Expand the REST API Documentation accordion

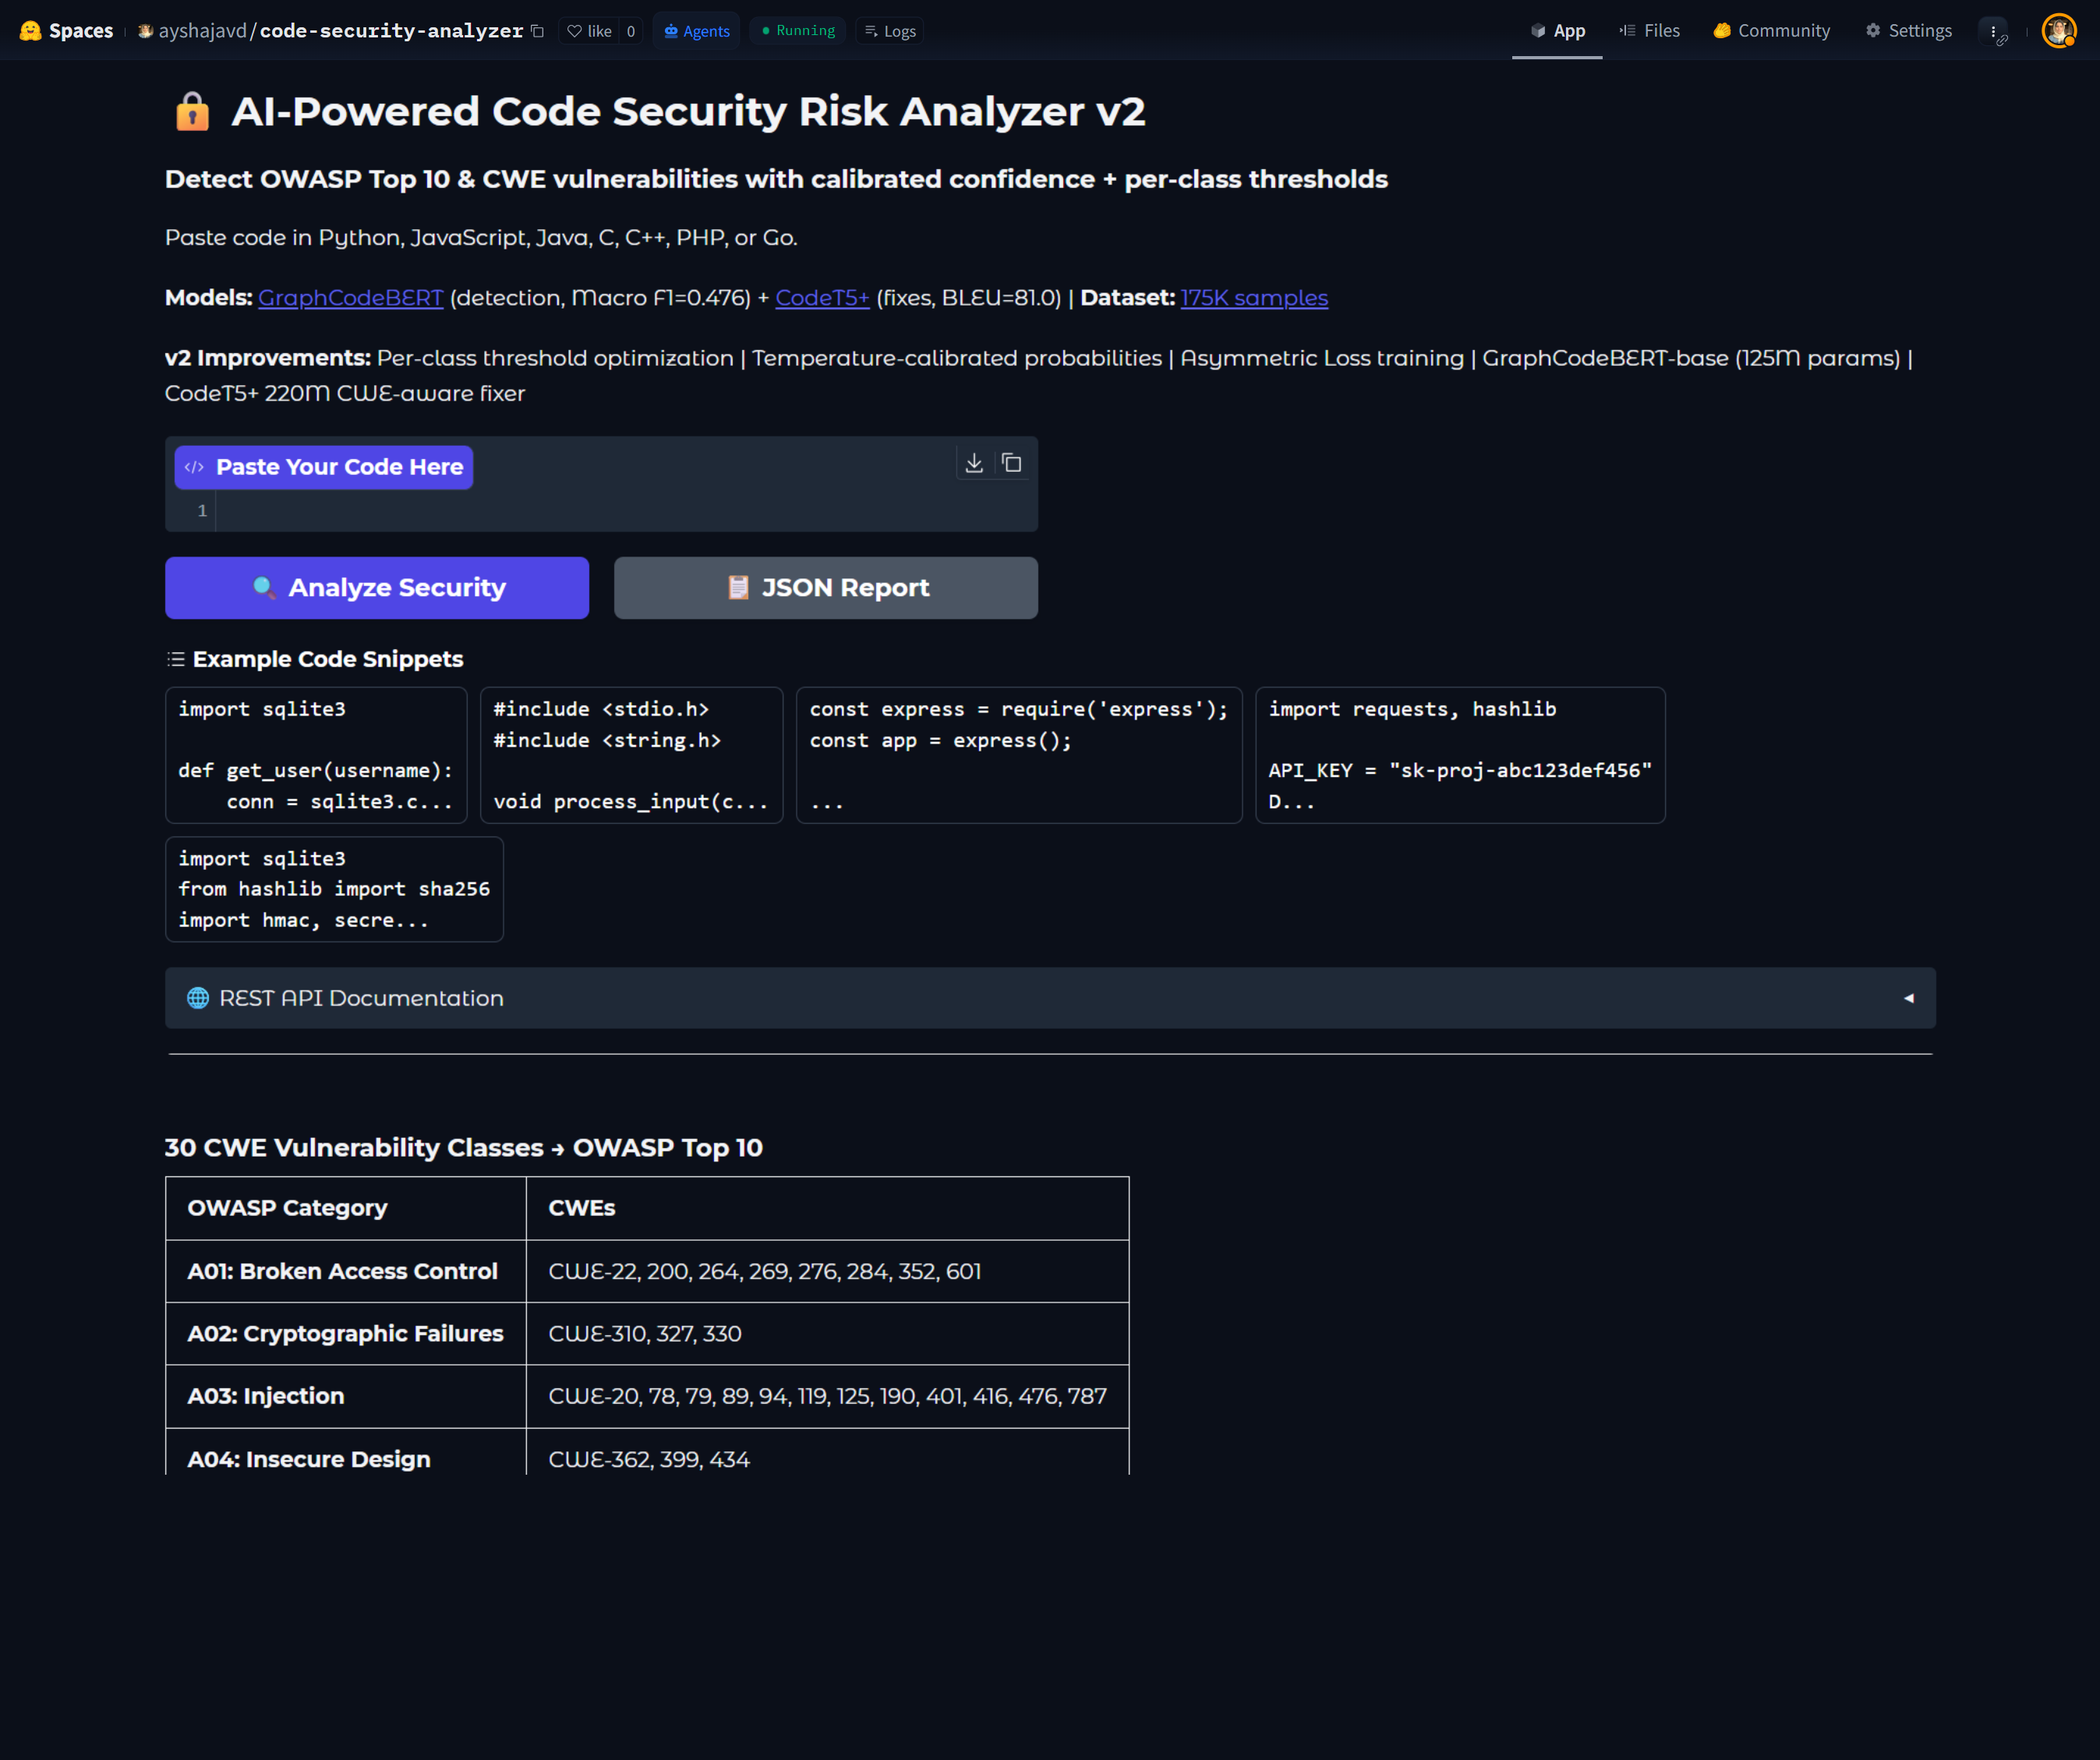click(x=1050, y=998)
